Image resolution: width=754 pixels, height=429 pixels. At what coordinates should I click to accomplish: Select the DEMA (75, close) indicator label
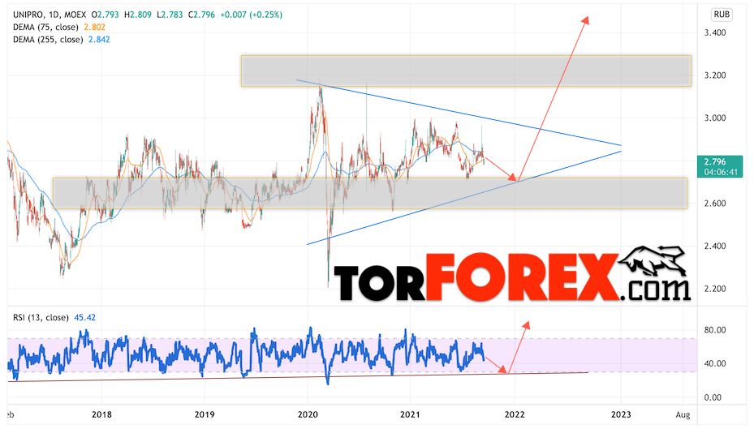pyautogui.click(x=45, y=28)
